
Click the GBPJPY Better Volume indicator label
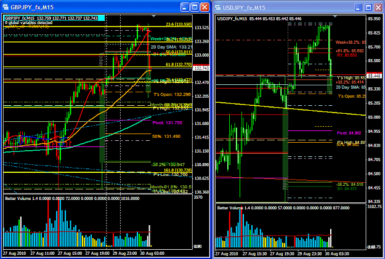click(x=73, y=199)
